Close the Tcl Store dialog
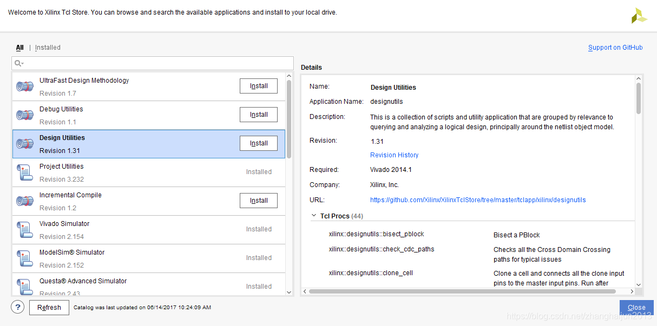Image resolution: width=657 pixels, height=326 pixels. tap(636, 308)
